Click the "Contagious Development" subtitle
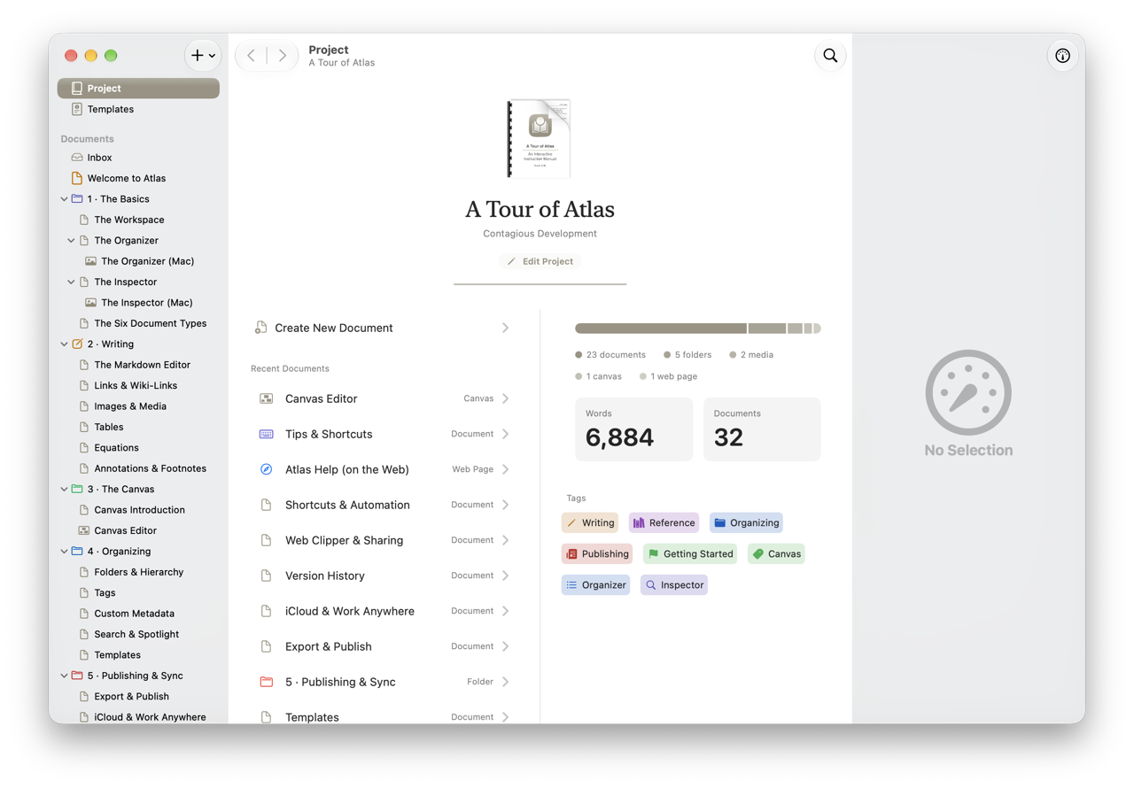Viewport: 1134px width, 788px height. [540, 234]
